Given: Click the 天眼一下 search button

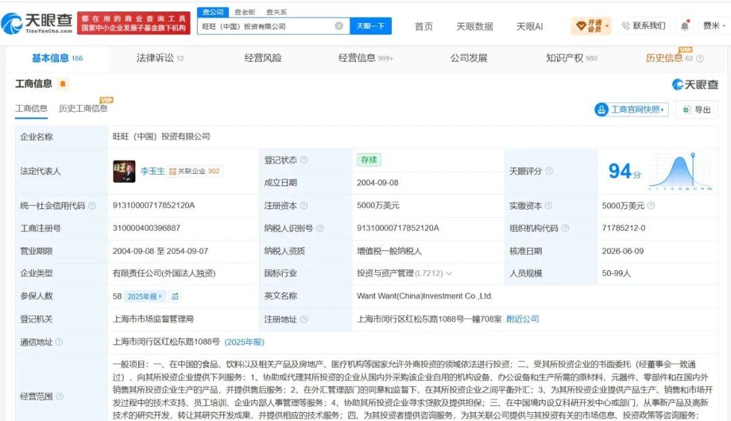Looking at the screenshot, I should click(x=370, y=26).
